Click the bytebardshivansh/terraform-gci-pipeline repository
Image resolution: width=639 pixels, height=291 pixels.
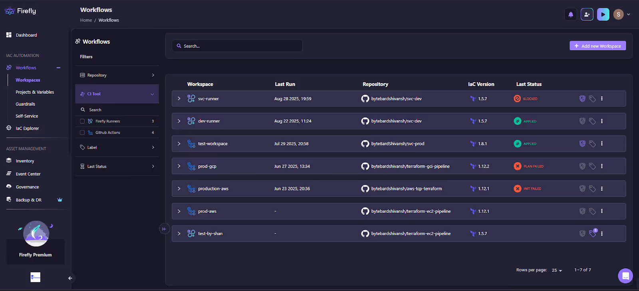(410, 166)
